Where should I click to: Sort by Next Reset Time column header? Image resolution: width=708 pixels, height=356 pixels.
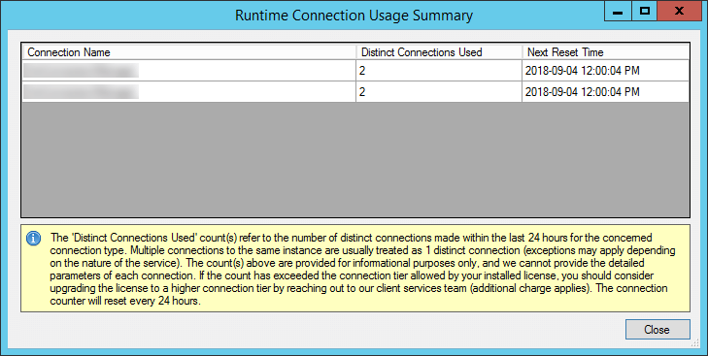point(605,52)
